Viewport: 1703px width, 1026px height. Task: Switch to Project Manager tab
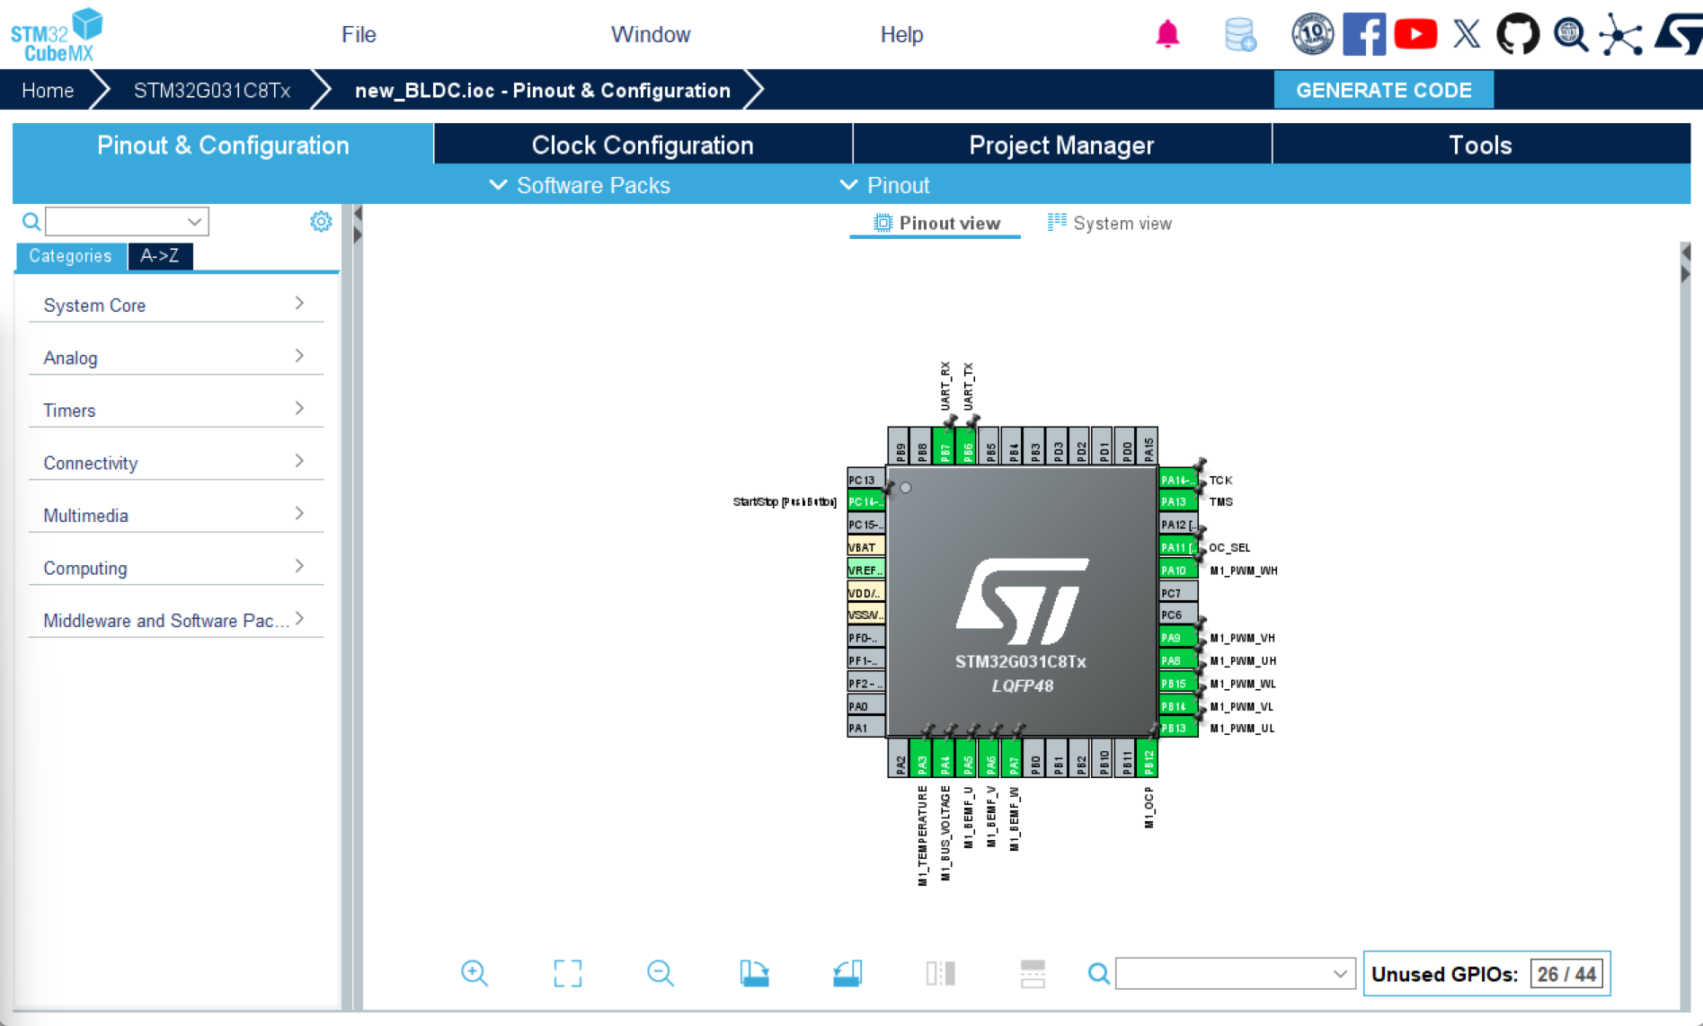pos(1061,145)
